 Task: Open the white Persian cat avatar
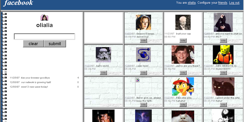click(183, 116)
